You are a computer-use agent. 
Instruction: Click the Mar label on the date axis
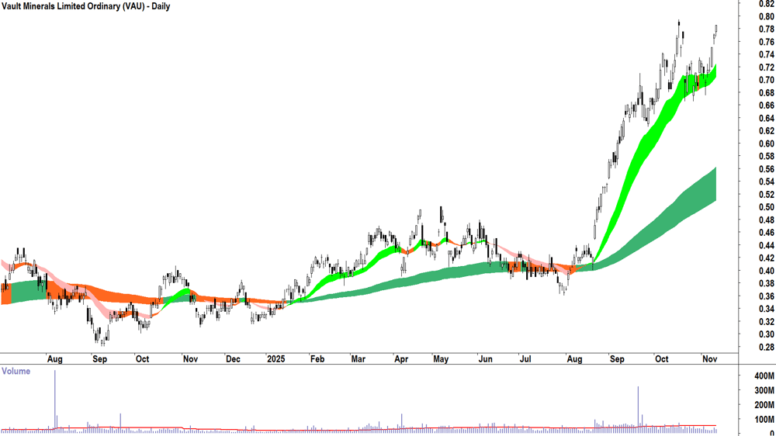pos(358,358)
